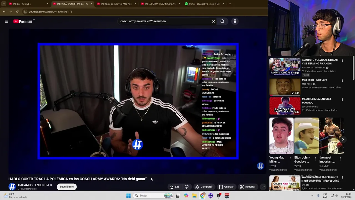Open Task View on taskbar
355x200 pixels.
(177, 196)
